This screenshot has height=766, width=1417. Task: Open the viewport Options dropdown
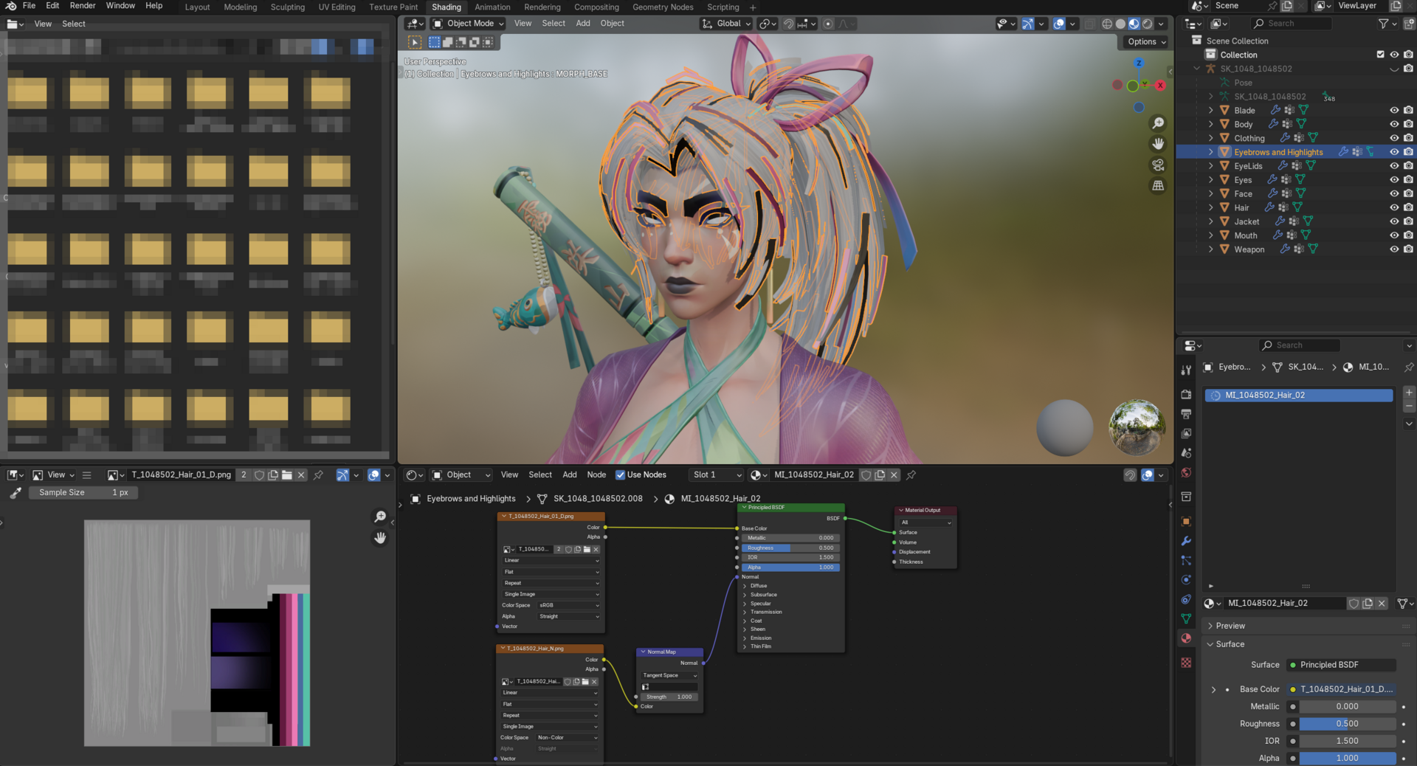1146,42
